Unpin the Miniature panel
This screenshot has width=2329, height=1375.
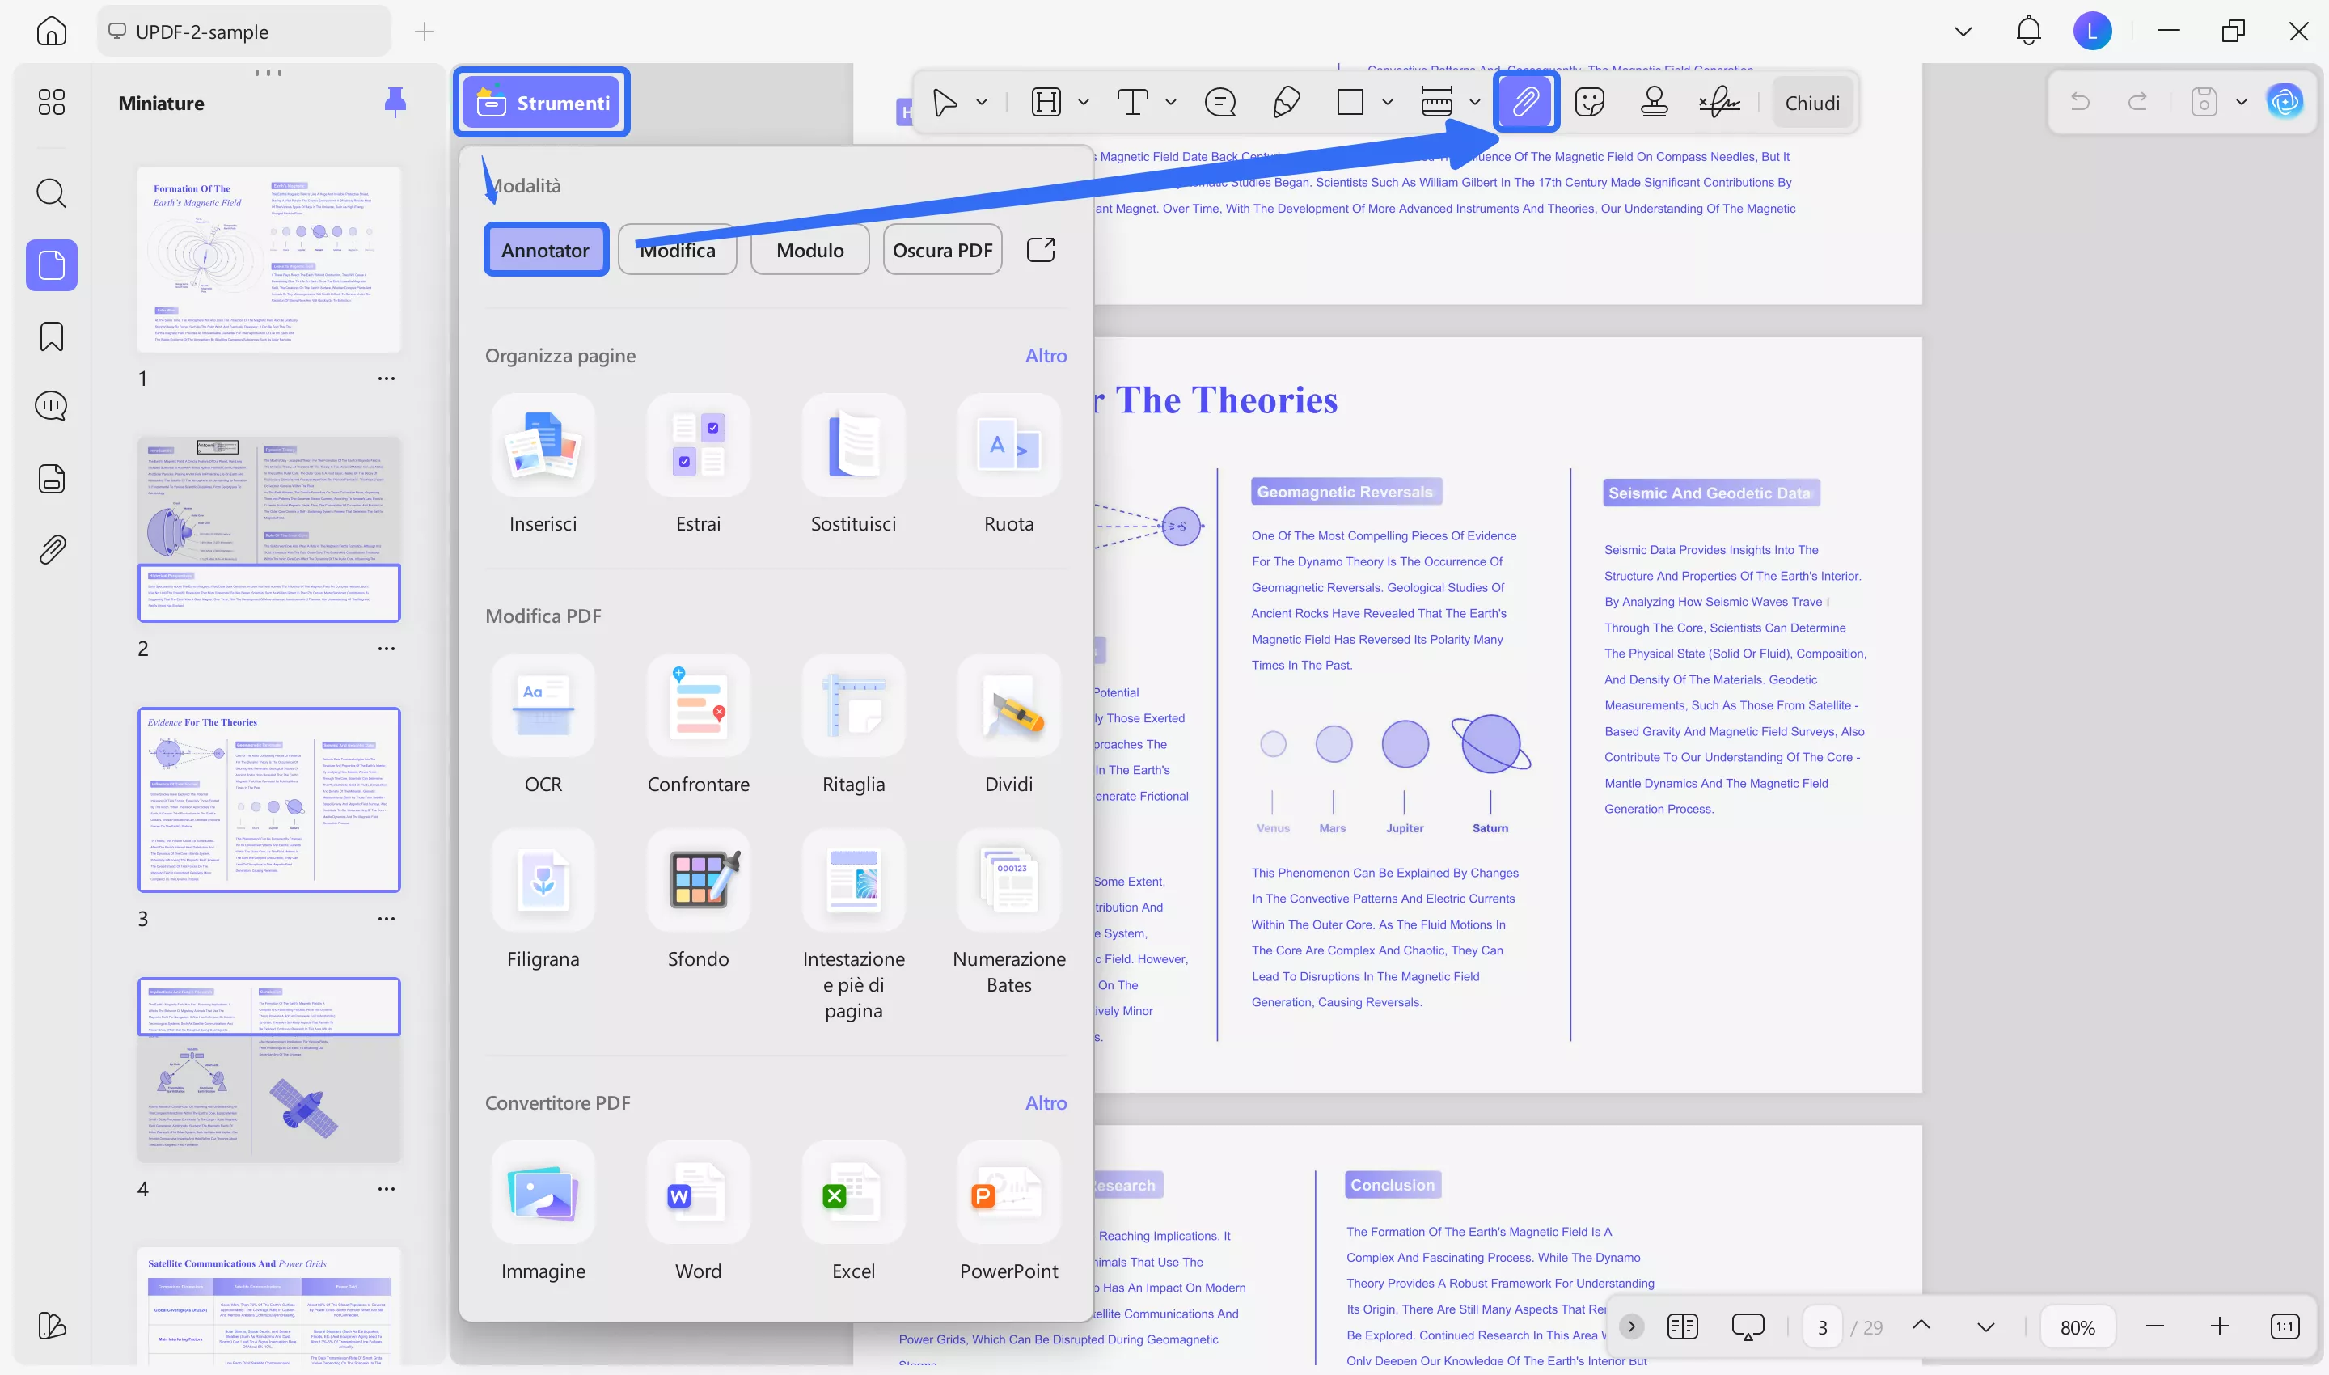pyautogui.click(x=395, y=102)
